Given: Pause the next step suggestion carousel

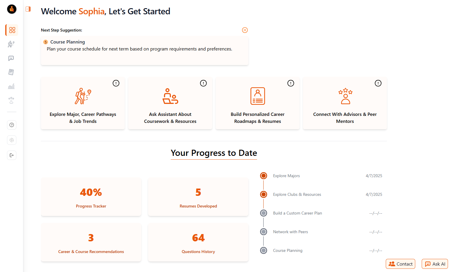Looking at the screenshot, I should pos(245,30).
